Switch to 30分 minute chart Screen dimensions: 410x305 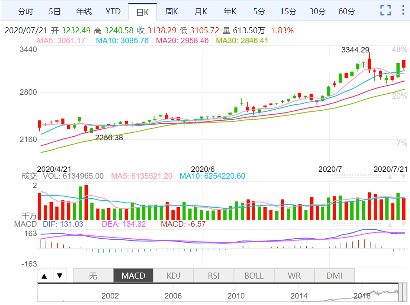click(317, 12)
